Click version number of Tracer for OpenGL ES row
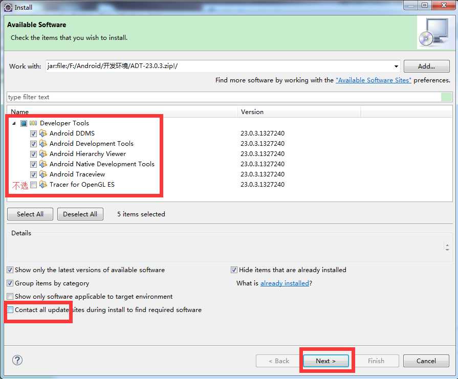This screenshot has width=458, height=379. [263, 185]
